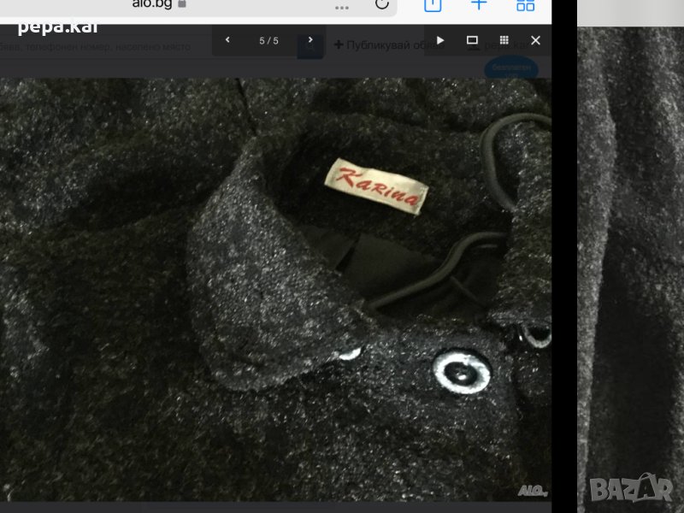684x513 pixels.
Task: Show the gallery thumbnails grid
Action: [504, 40]
